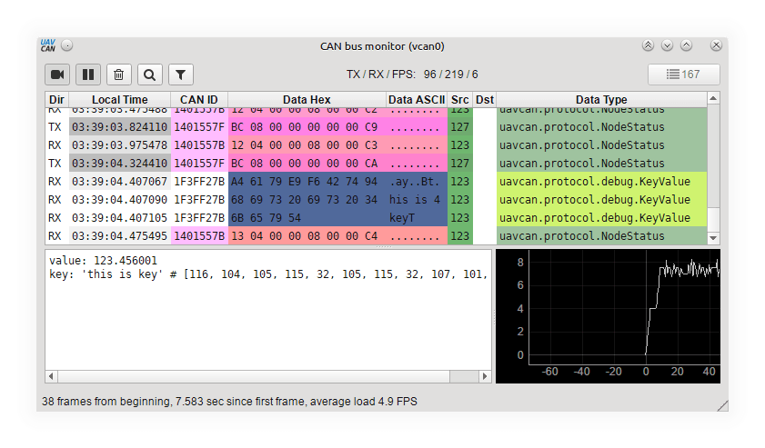Open the search magnifier tool
This screenshot has height=448, width=765.
pos(150,75)
